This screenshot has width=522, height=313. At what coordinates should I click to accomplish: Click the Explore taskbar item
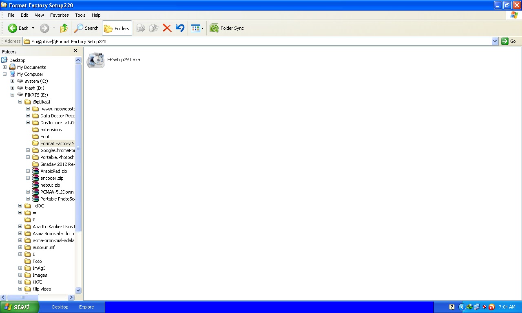coord(86,307)
